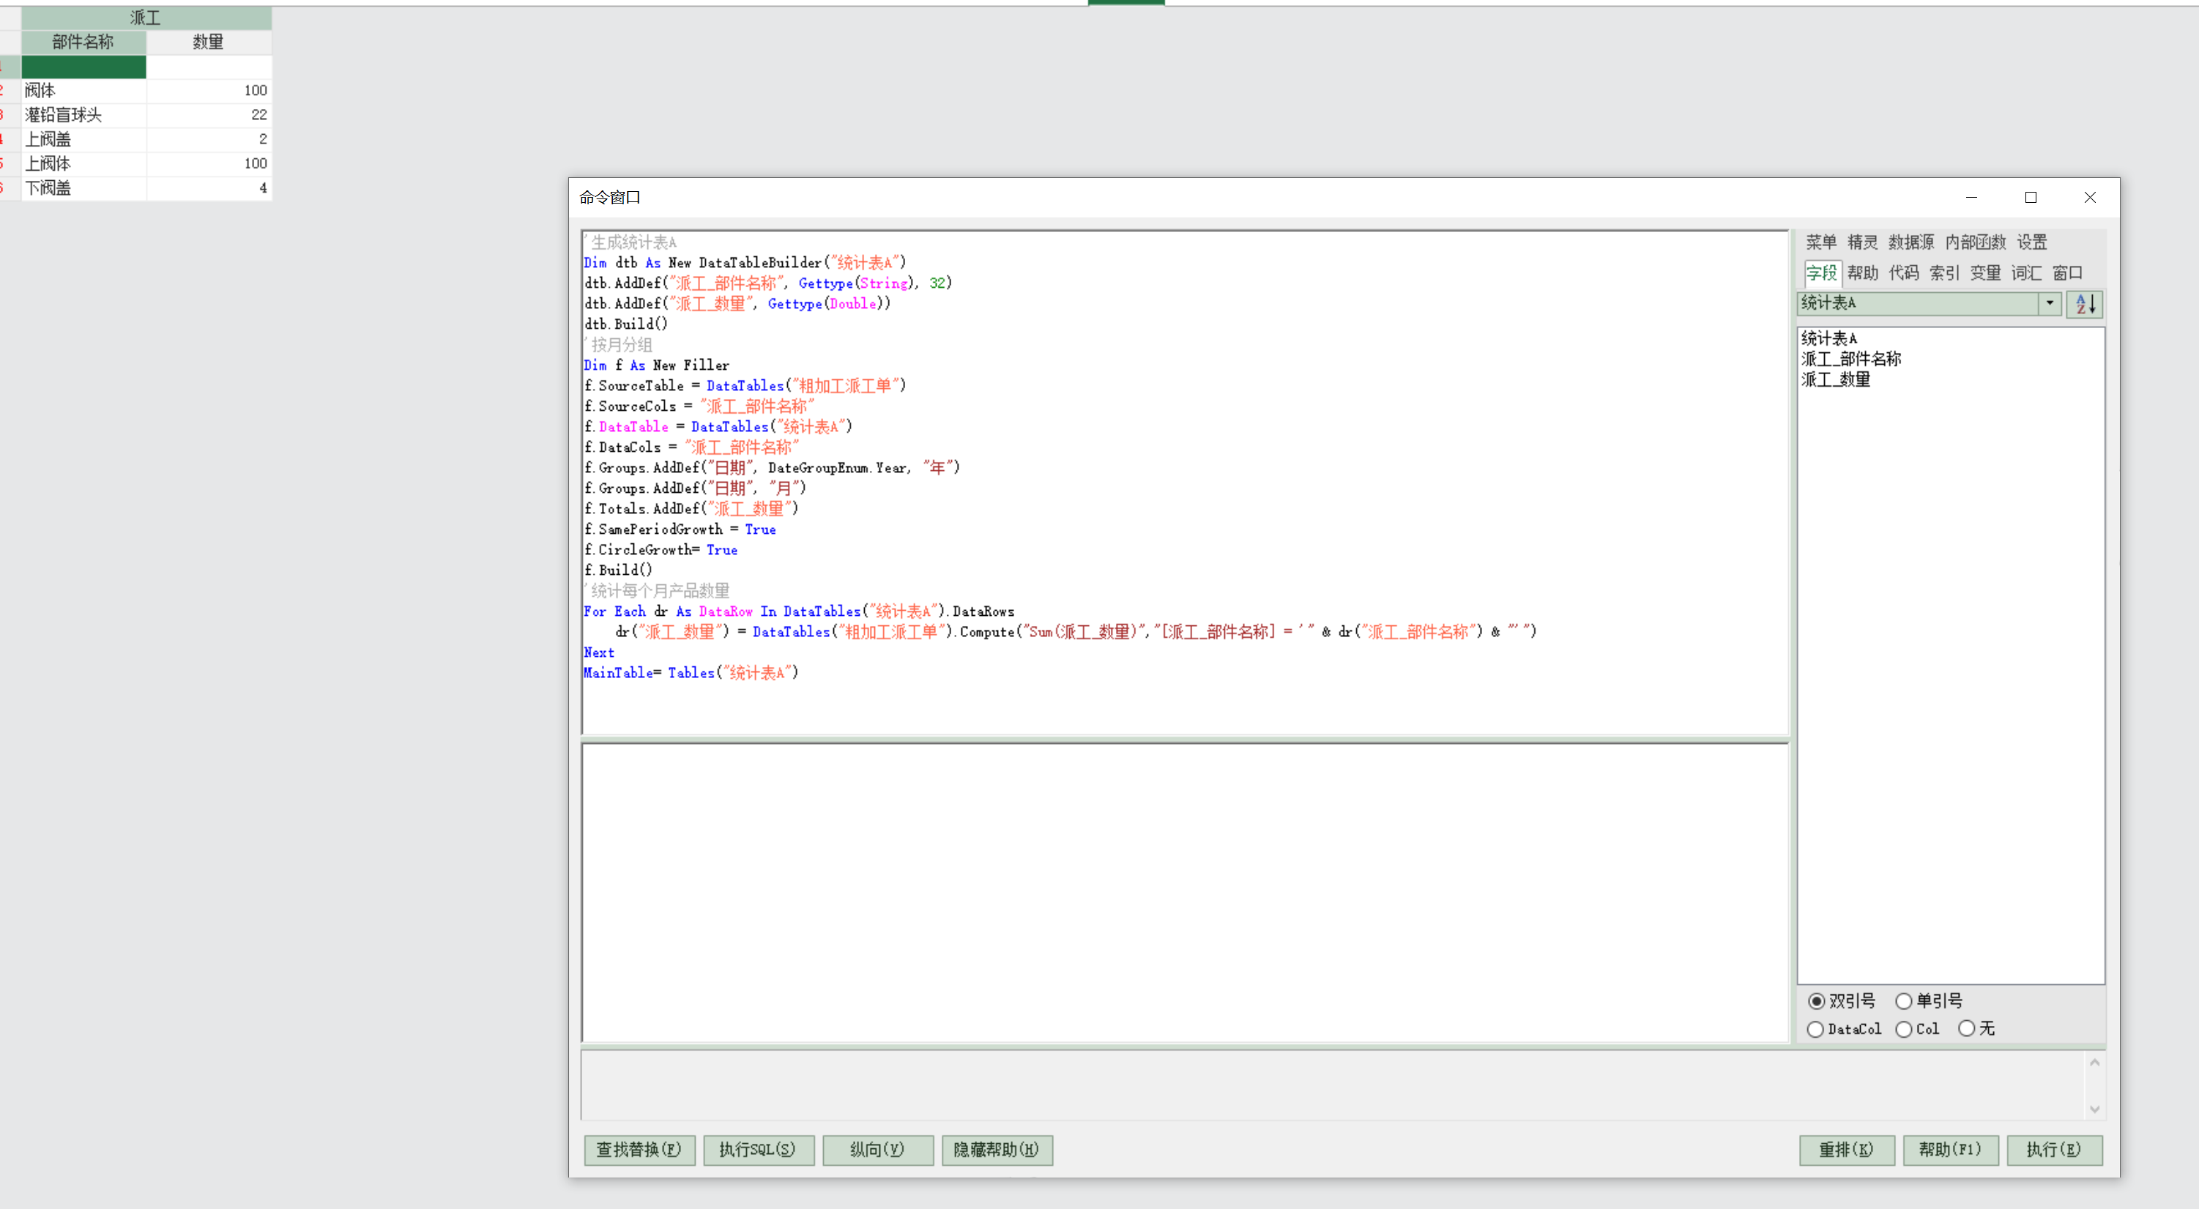
Task: Select the 上阀盖 cell in table
Action: [x=83, y=139]
